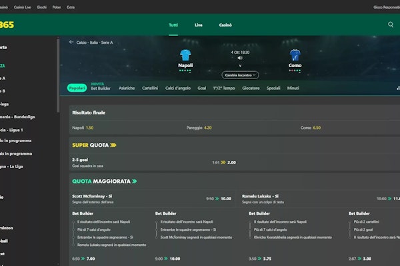Image resolution: width=400 pixels, height=266 pixels.
Task: Click the Napoli blue shirt icon
Action: pos(185,55)
